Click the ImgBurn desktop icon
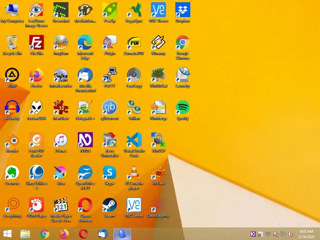 click(61, 42)
